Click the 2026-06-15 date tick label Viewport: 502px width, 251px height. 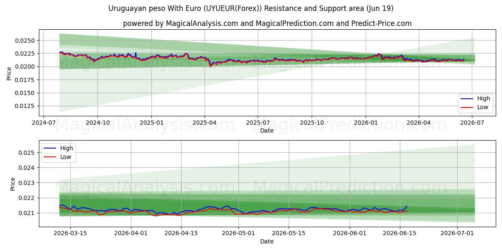[400, 234]
